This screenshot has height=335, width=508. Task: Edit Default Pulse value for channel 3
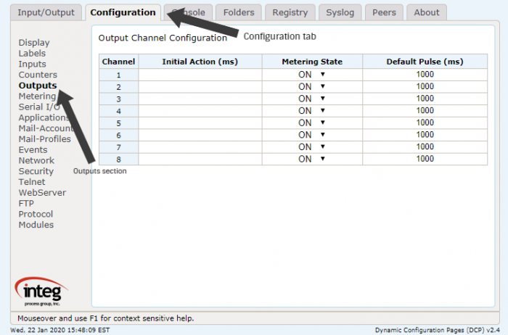(425, 99)
